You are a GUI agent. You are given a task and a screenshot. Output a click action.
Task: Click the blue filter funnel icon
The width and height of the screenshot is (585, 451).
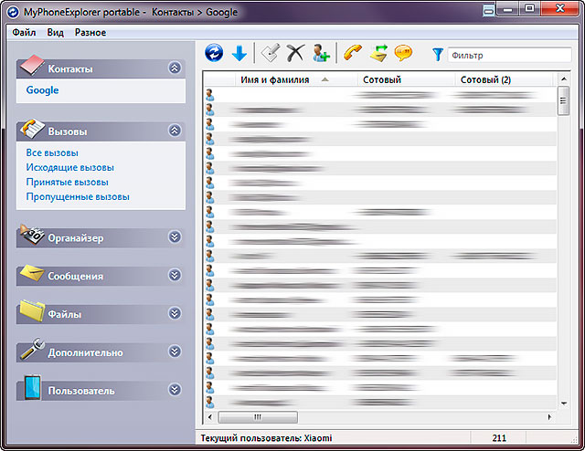[x=438, y=55]
